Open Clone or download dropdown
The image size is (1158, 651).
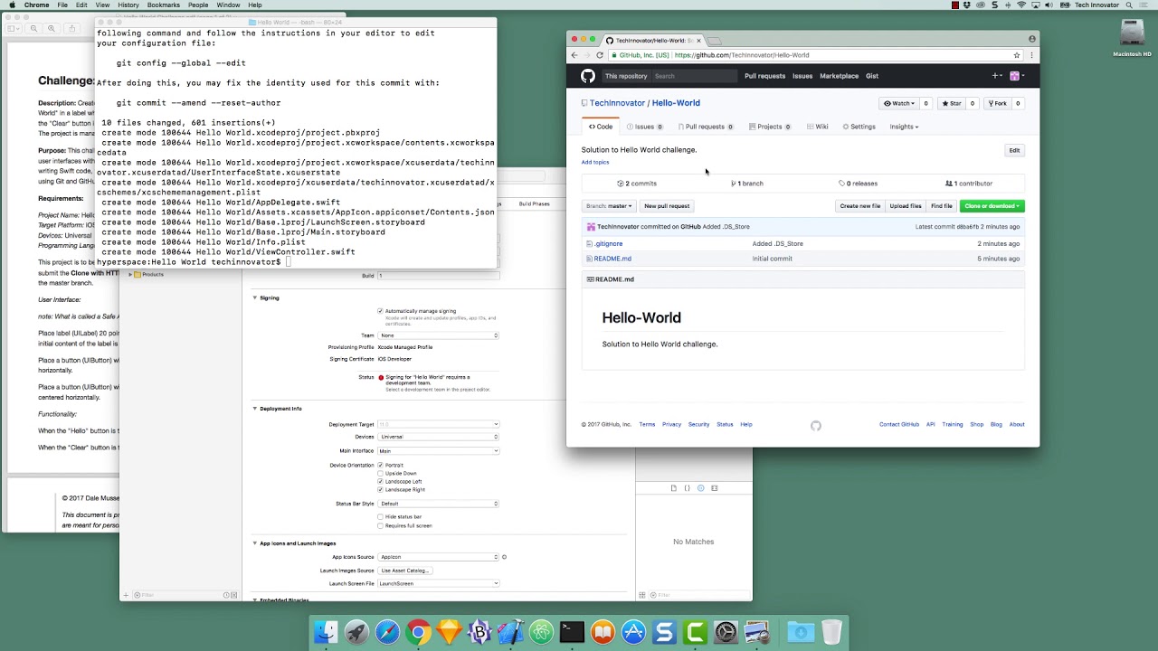point(992,206)
